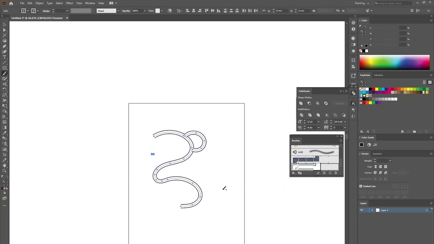The width and height of the screenshot is (434, 244).
Task: Open the File menu
Action: click(x=22, y=3)
